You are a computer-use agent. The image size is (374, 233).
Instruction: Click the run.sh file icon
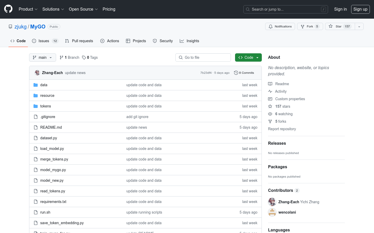36,212
